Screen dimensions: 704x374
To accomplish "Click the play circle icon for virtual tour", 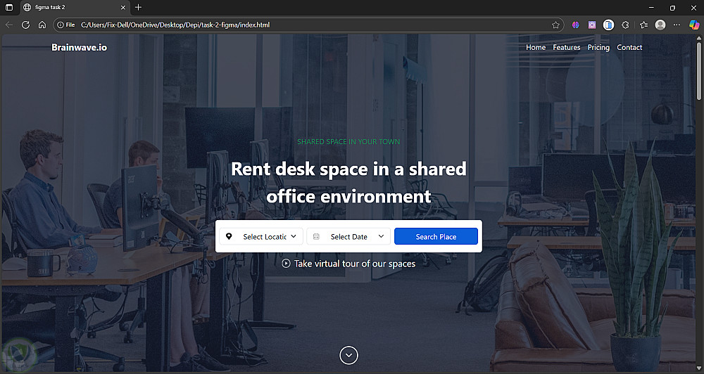I will 286,264.
